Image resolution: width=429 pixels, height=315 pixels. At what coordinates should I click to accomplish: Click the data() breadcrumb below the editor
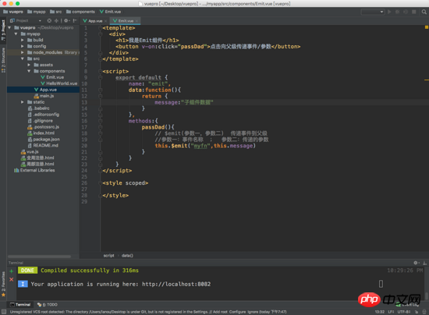[127, 256]
